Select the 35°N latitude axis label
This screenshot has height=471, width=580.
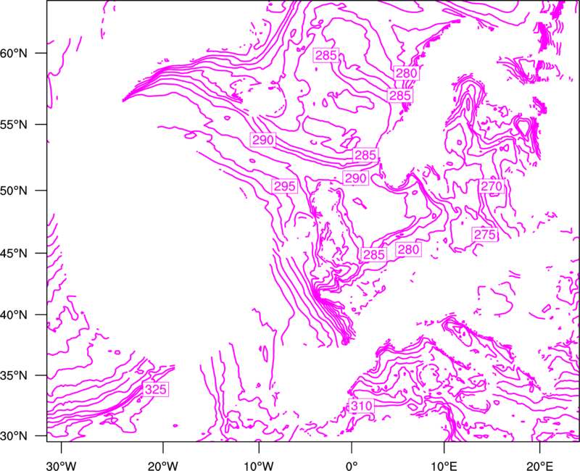click(x=14, y=375)
